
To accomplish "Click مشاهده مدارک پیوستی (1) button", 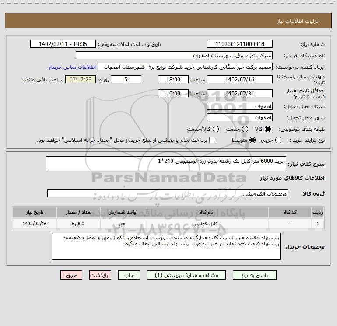I will (186, 275).
